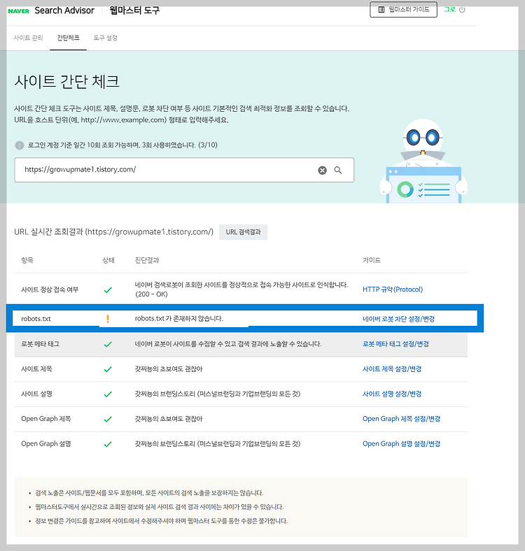Select the description result in Open Graph 설명 row

click(x=218, y=443)
